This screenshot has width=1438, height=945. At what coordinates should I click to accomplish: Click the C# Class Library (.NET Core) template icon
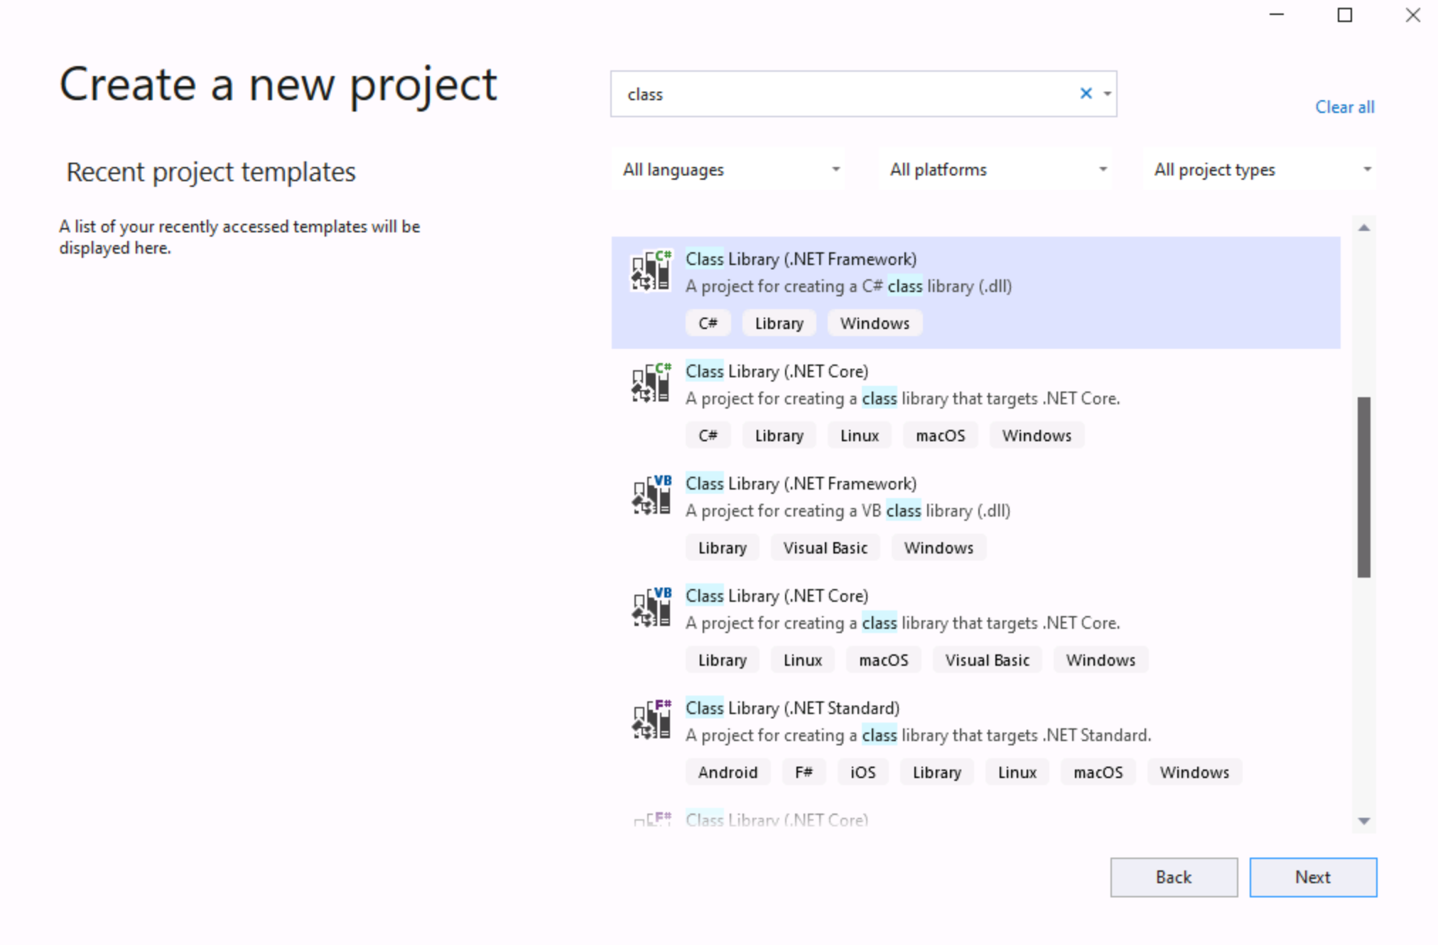click(x=651, y=383)
